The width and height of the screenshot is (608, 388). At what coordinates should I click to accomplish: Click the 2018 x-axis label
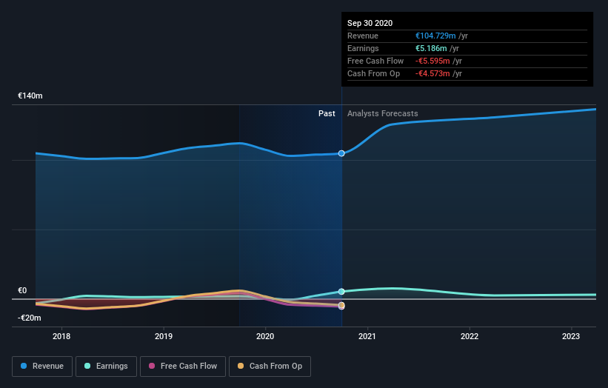[x=61, y=336]
